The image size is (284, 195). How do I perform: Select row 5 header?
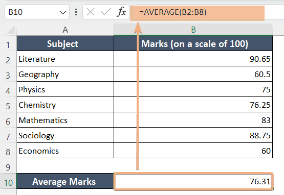[x=8, y=105]
